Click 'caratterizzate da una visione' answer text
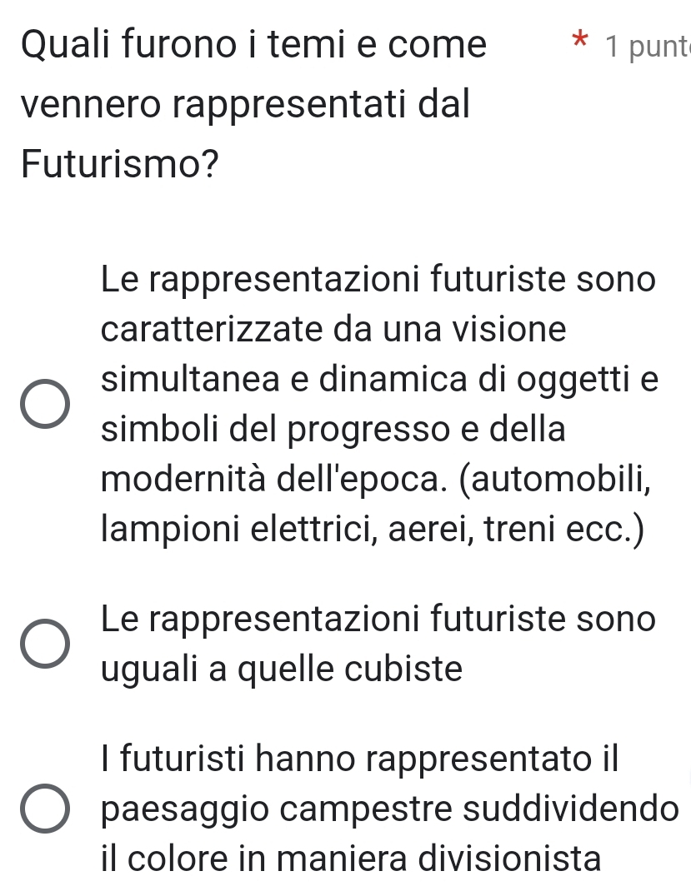The image size is (691, 896). 333,329
